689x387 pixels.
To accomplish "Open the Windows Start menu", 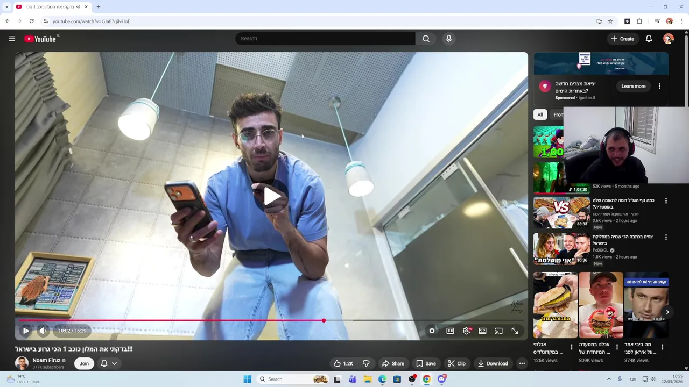I will pos(247,379).
